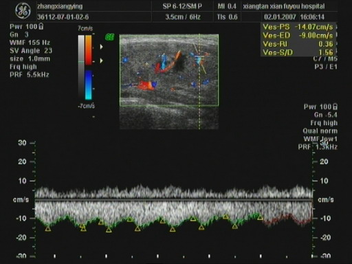352x264 pixels.
Task: Click the patient name zhangxiangying field
Action: pos(60,6)
